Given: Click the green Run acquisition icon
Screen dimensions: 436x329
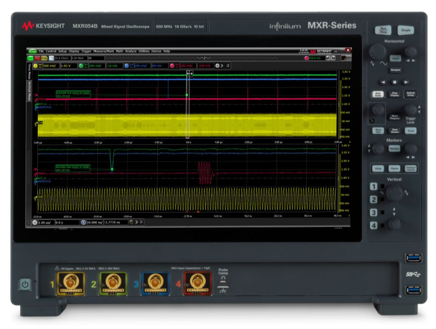Looking at the screenshot, I should tap(30, 58).
